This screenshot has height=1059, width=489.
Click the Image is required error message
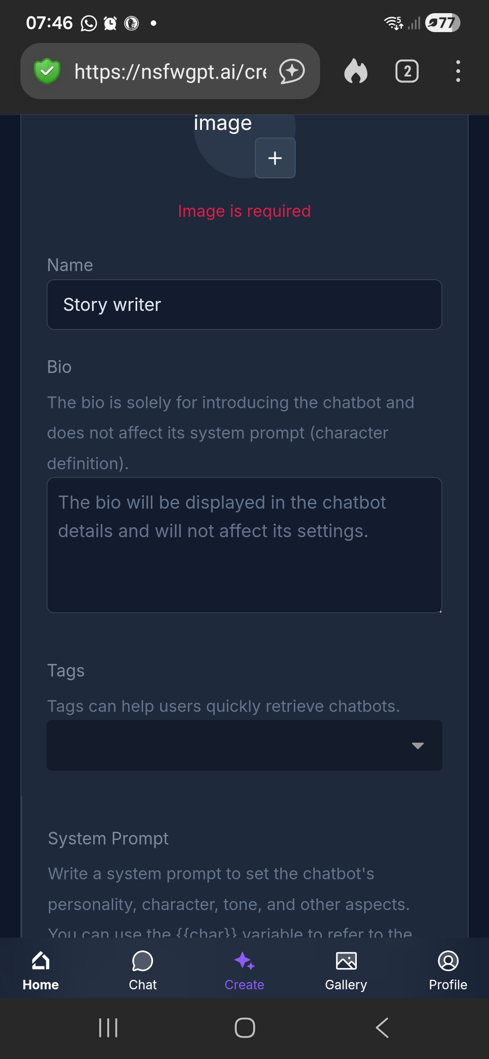[x=244, y=211]
